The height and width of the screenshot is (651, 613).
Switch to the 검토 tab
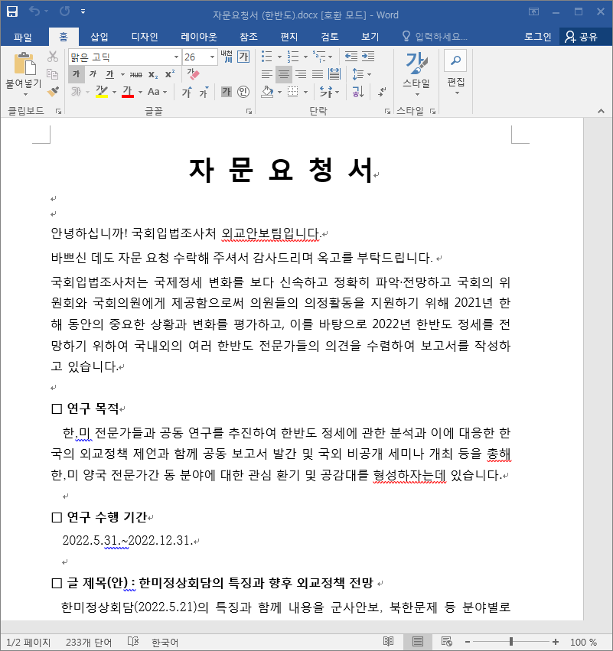pos(330,37)
